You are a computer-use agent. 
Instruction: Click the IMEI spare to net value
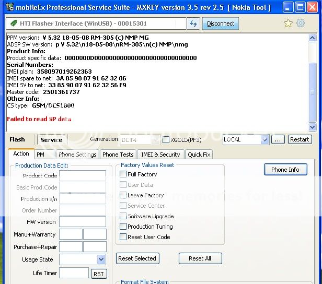click(x=91, y=78)
